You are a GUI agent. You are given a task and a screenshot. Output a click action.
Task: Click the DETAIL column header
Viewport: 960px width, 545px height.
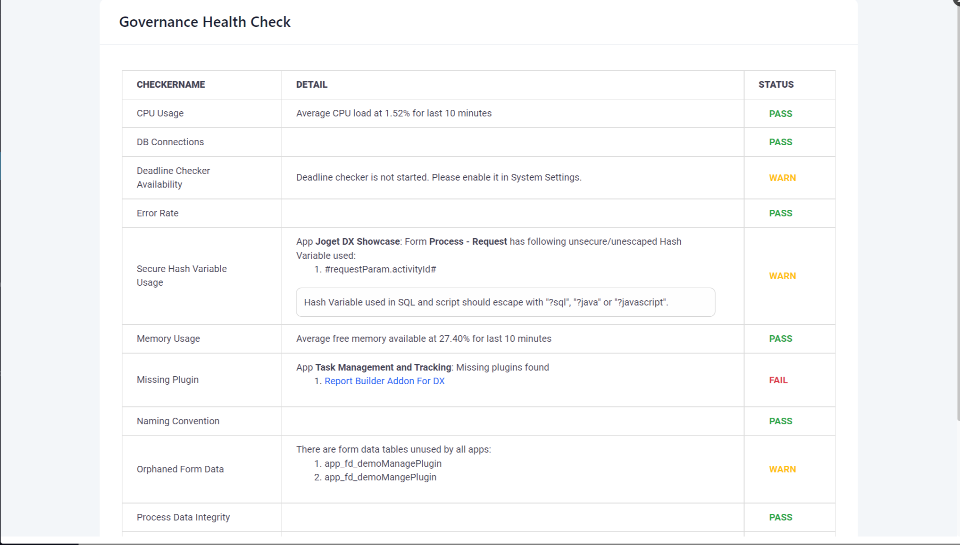[x=311, y=84]
